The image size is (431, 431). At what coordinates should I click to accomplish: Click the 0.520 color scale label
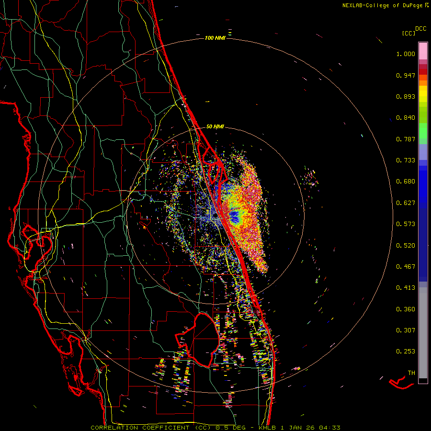tap(406, 246)
